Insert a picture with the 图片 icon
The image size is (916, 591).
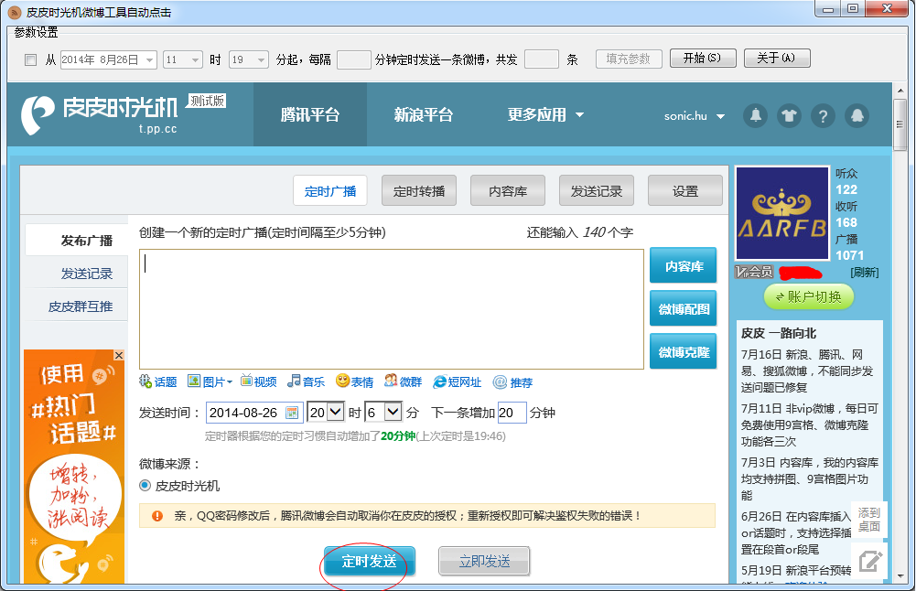point(206,381)
